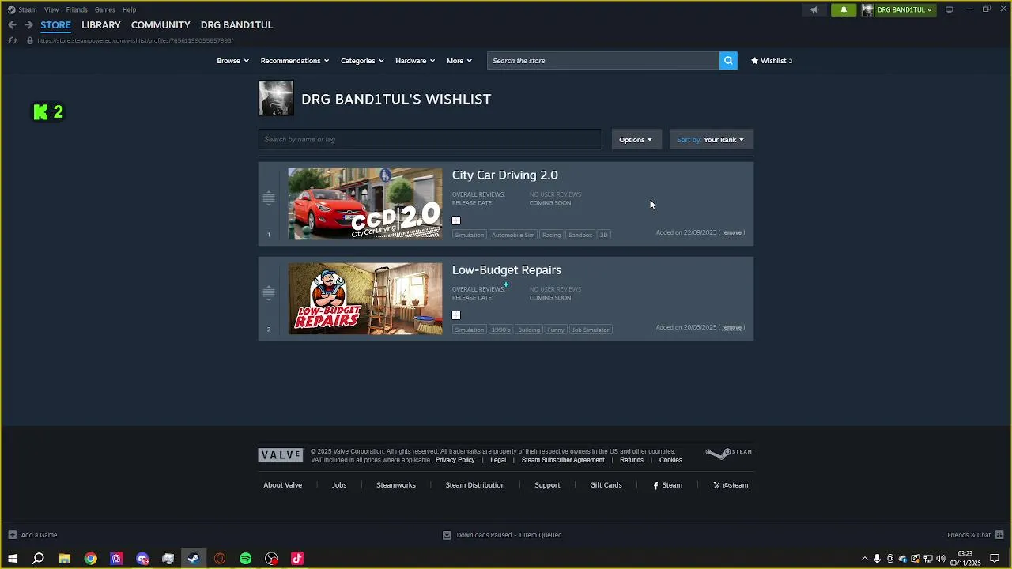Click Low-Budget Repairs capsule image
1012x569 pixels.
(365, 299)
